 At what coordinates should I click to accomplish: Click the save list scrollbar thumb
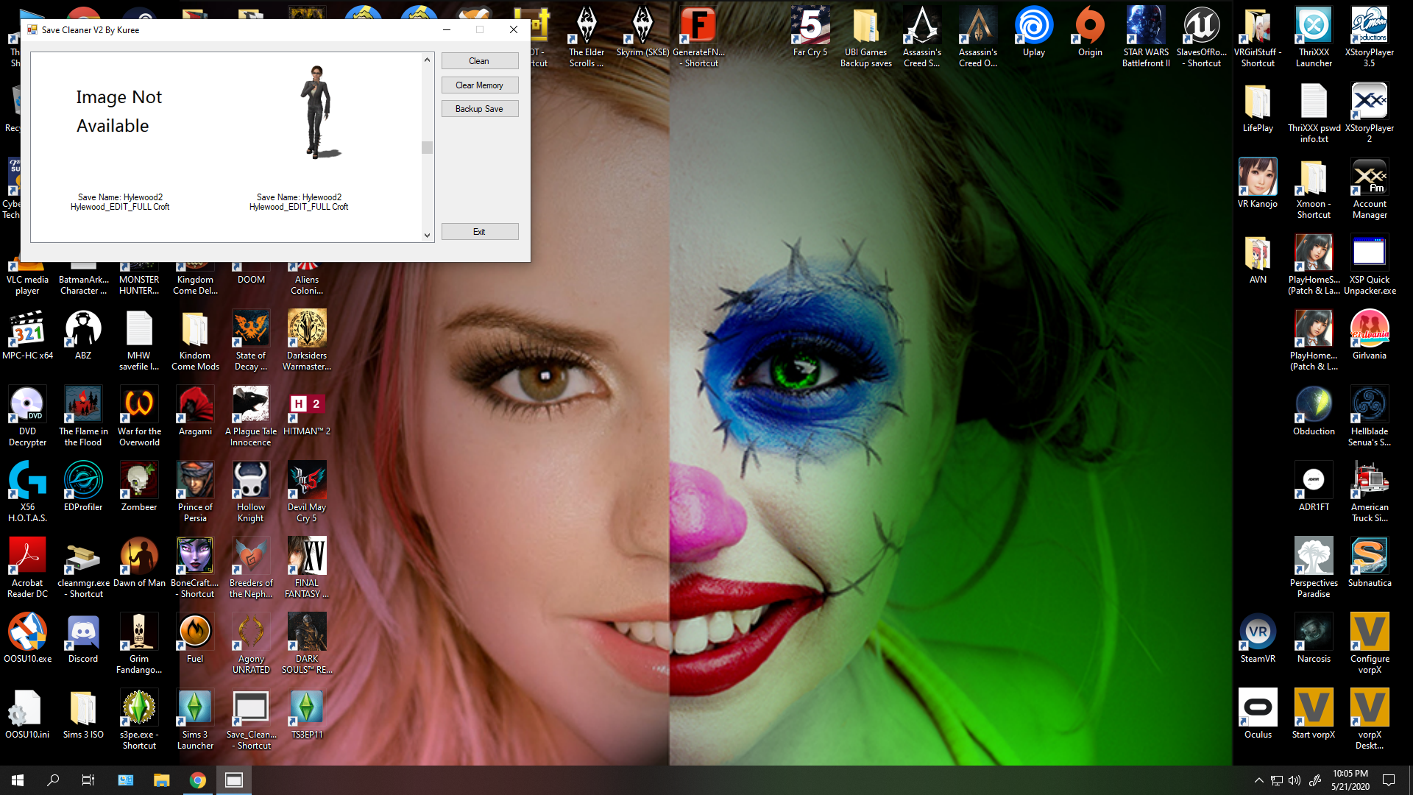point(427,148)
